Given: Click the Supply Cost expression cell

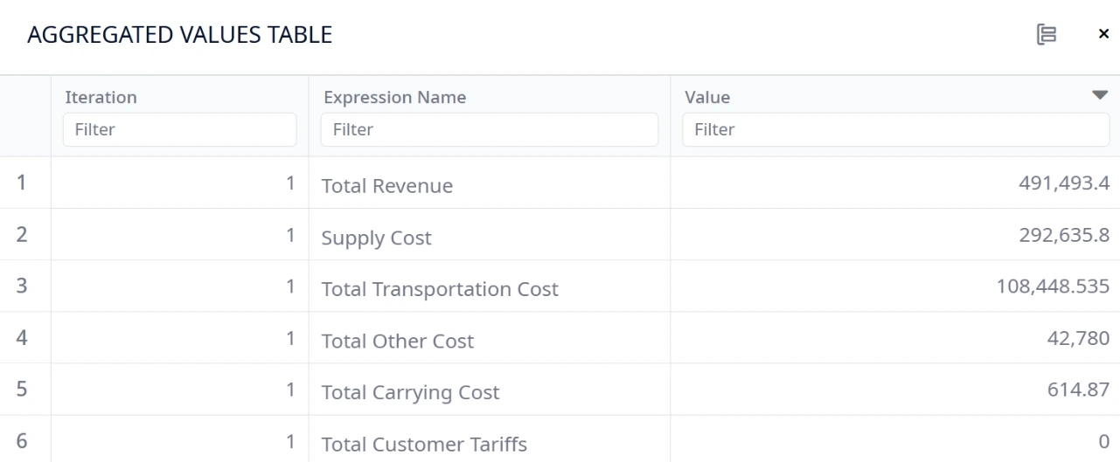Looking at the screenshot, I should 377,238.
